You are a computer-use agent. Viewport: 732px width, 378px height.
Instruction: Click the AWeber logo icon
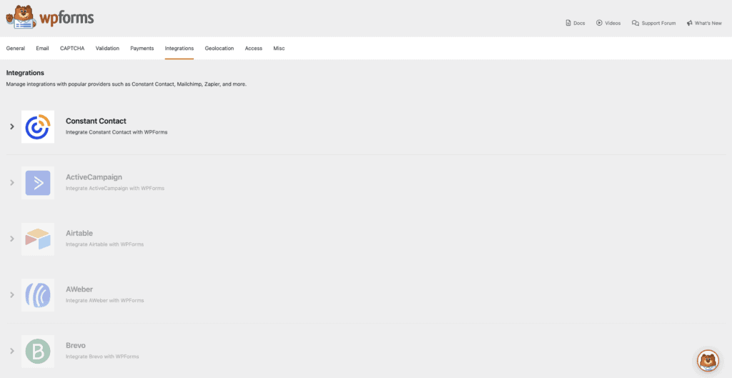click(38, 294)
